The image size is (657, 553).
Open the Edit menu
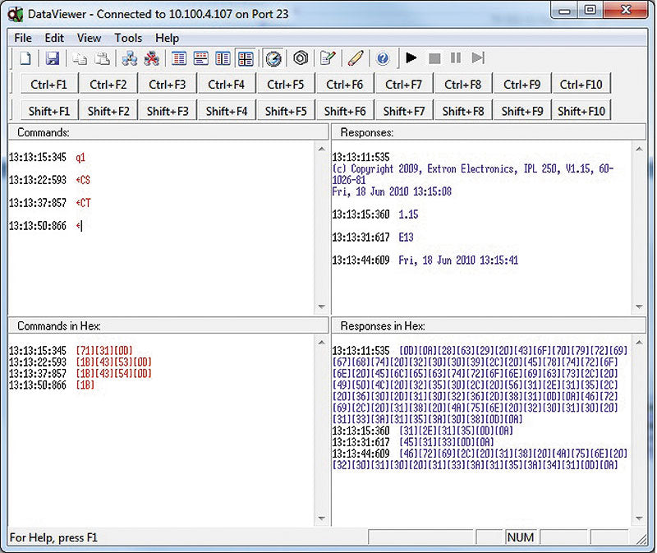click(54, 38)
